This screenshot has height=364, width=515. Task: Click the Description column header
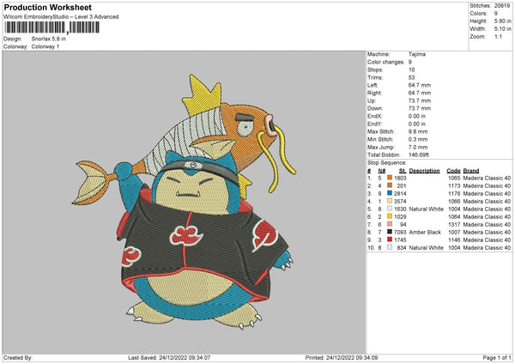pyautogui.click(x=425, y=170)
